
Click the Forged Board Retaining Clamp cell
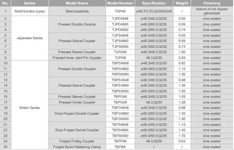(x=77, y=147)
